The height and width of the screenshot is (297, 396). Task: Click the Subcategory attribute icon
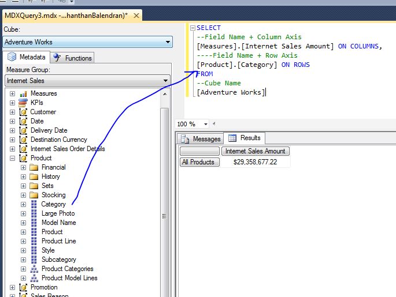pyautogui.click(x=34, y=260)
